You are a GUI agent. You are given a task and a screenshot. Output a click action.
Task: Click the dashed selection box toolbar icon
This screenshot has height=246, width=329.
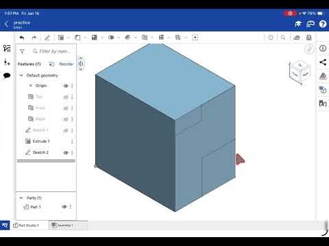(195, 38)
